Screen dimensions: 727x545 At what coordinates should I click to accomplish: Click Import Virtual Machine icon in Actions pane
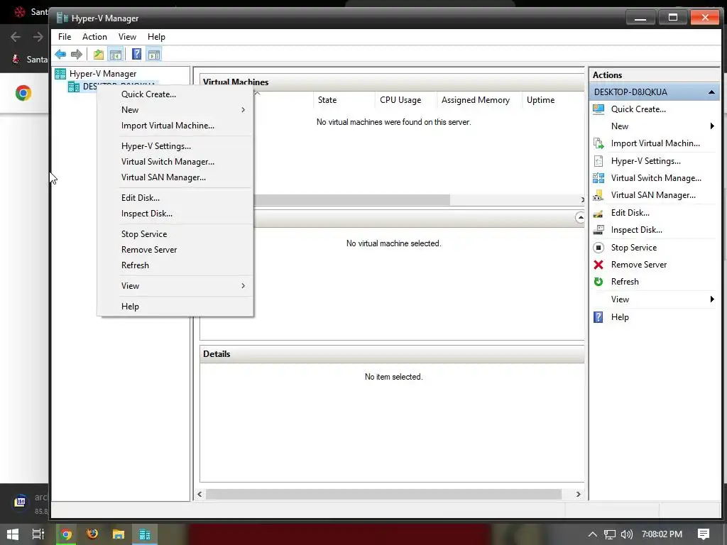coord(598,143)
